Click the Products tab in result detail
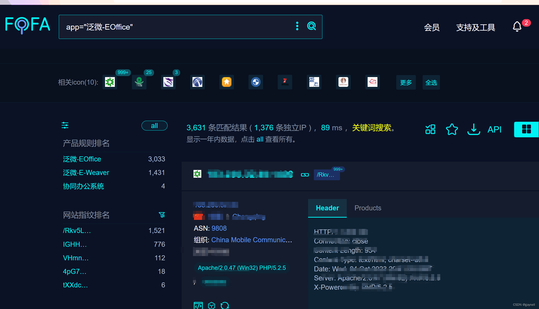 pos(368,208)
